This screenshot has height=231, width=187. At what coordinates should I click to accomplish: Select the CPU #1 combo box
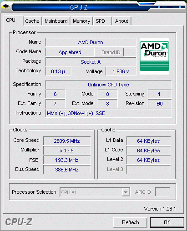point(95,192)
